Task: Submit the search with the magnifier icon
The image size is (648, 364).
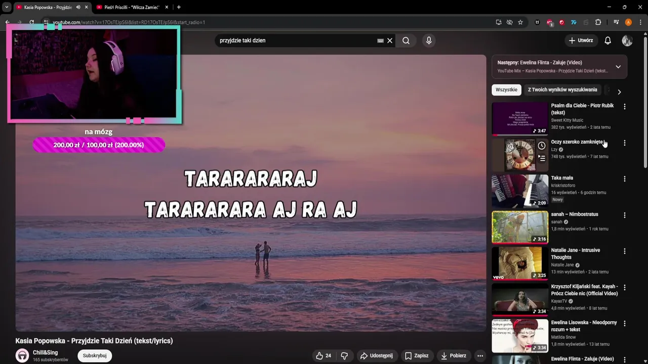Action: 406,40
